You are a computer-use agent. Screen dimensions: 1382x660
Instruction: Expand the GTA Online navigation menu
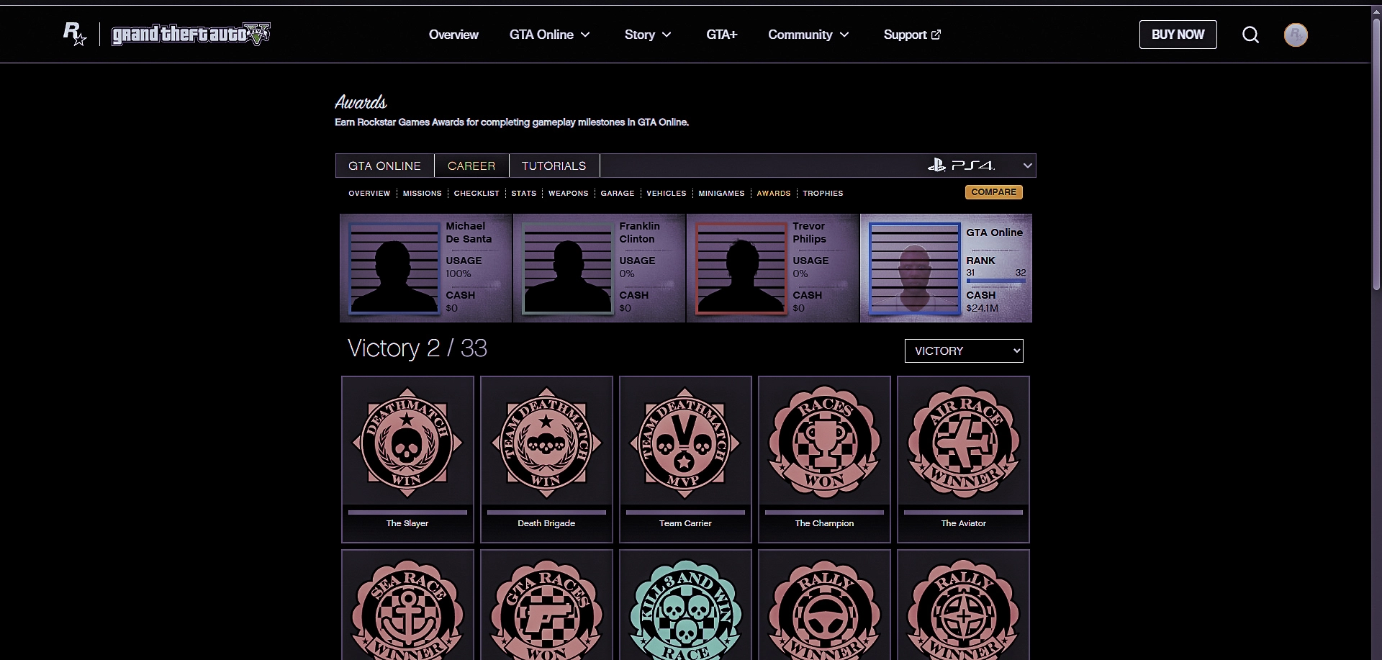[x=549, y=35]
